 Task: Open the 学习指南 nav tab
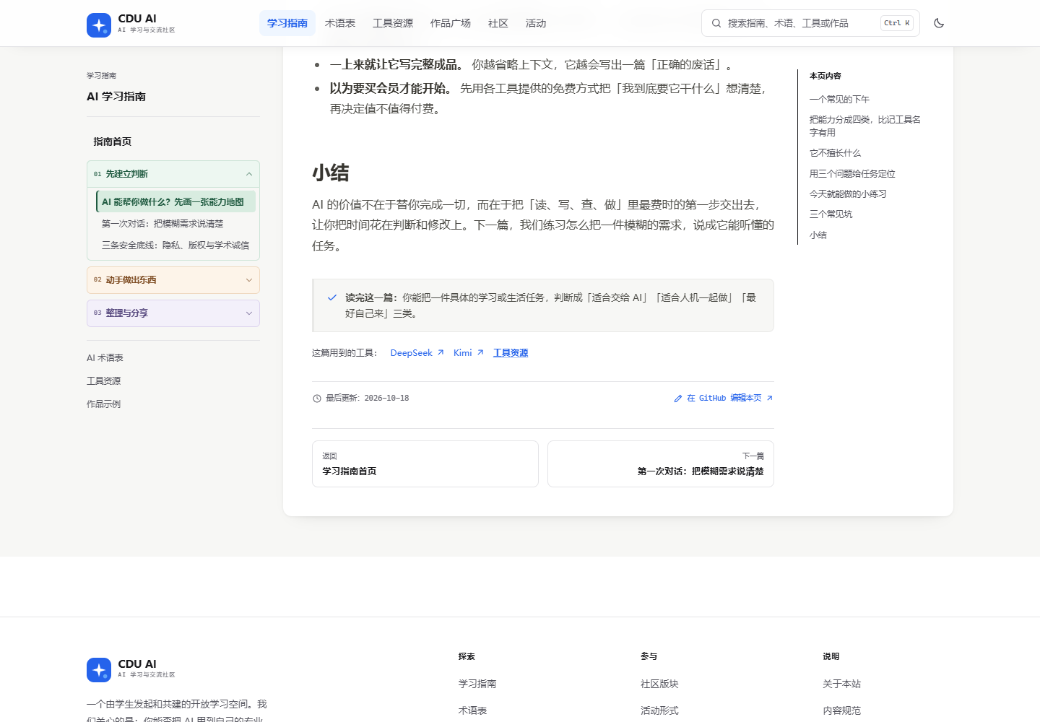287,23
